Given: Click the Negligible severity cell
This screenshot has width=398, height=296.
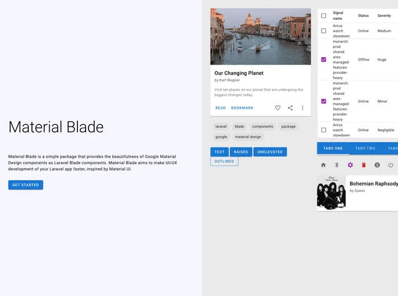Looking at the screenshot, I should point(386,130).
